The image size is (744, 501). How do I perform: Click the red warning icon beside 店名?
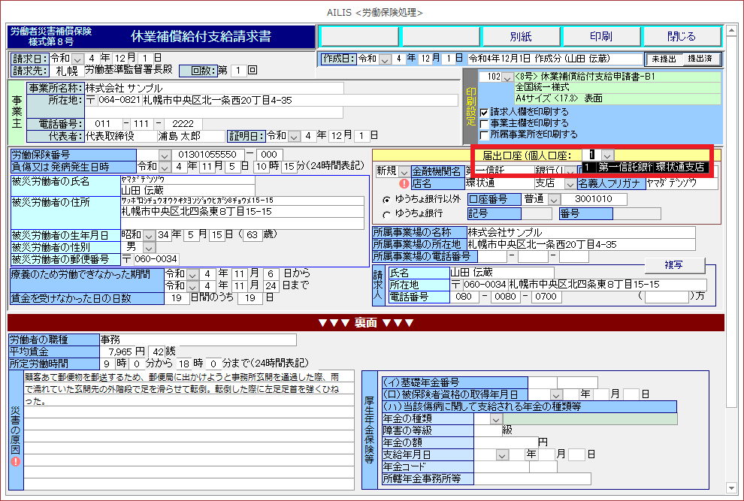tap(404, 183)
